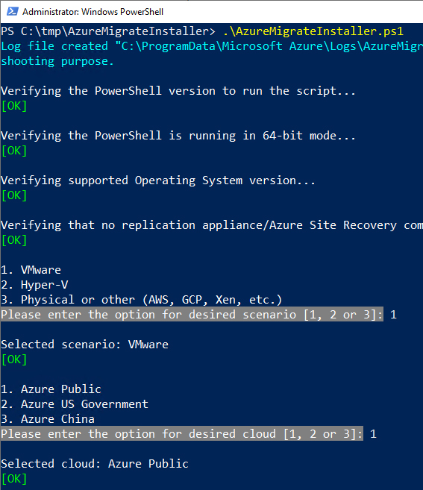The width and height of the screenshot is (423, 490).
Task: Click the entered value after scenario prompt
Action: 393,315
